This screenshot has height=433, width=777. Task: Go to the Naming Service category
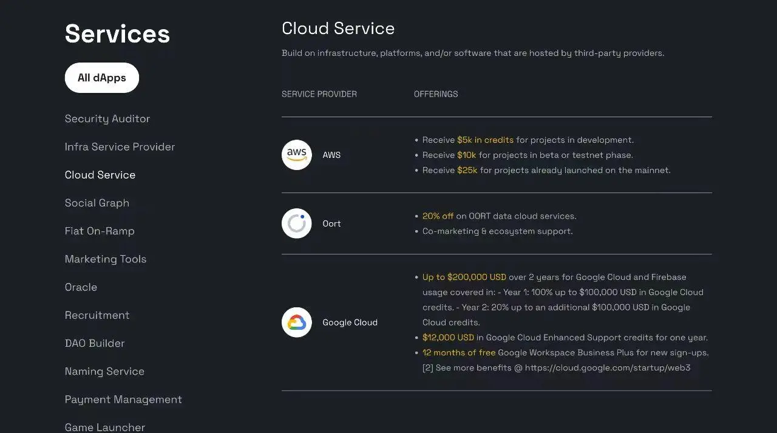(x=104, y=371)
